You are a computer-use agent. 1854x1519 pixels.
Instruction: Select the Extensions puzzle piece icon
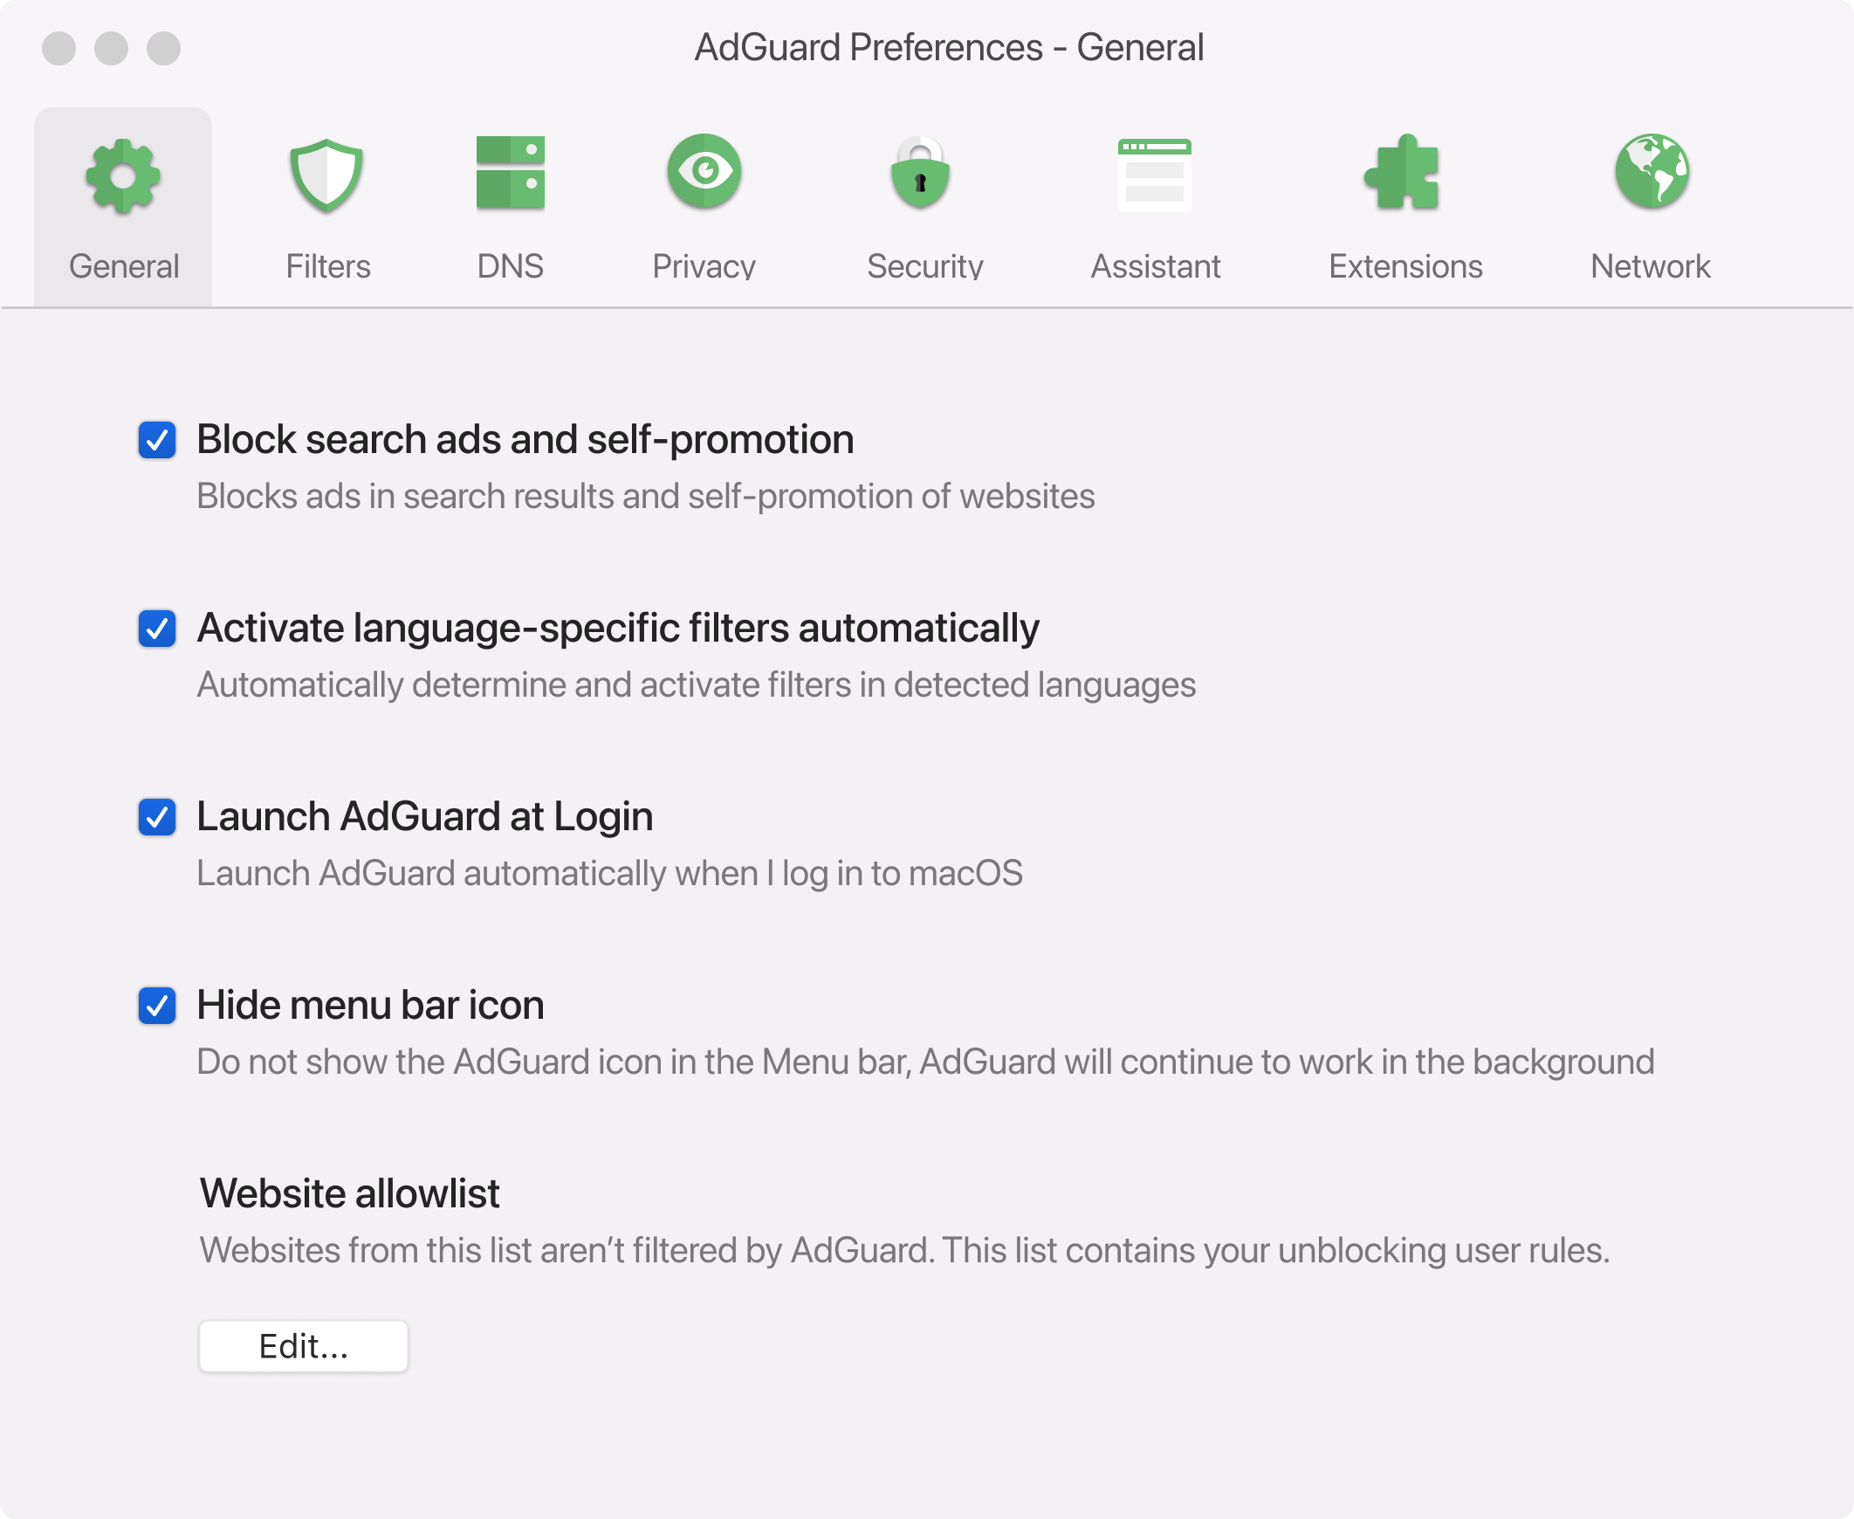click(1404, 173)
